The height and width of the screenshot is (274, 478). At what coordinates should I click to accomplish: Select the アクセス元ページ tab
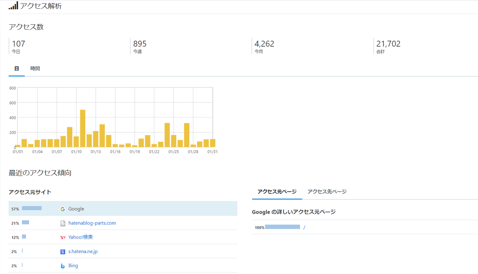click(277, 192)
